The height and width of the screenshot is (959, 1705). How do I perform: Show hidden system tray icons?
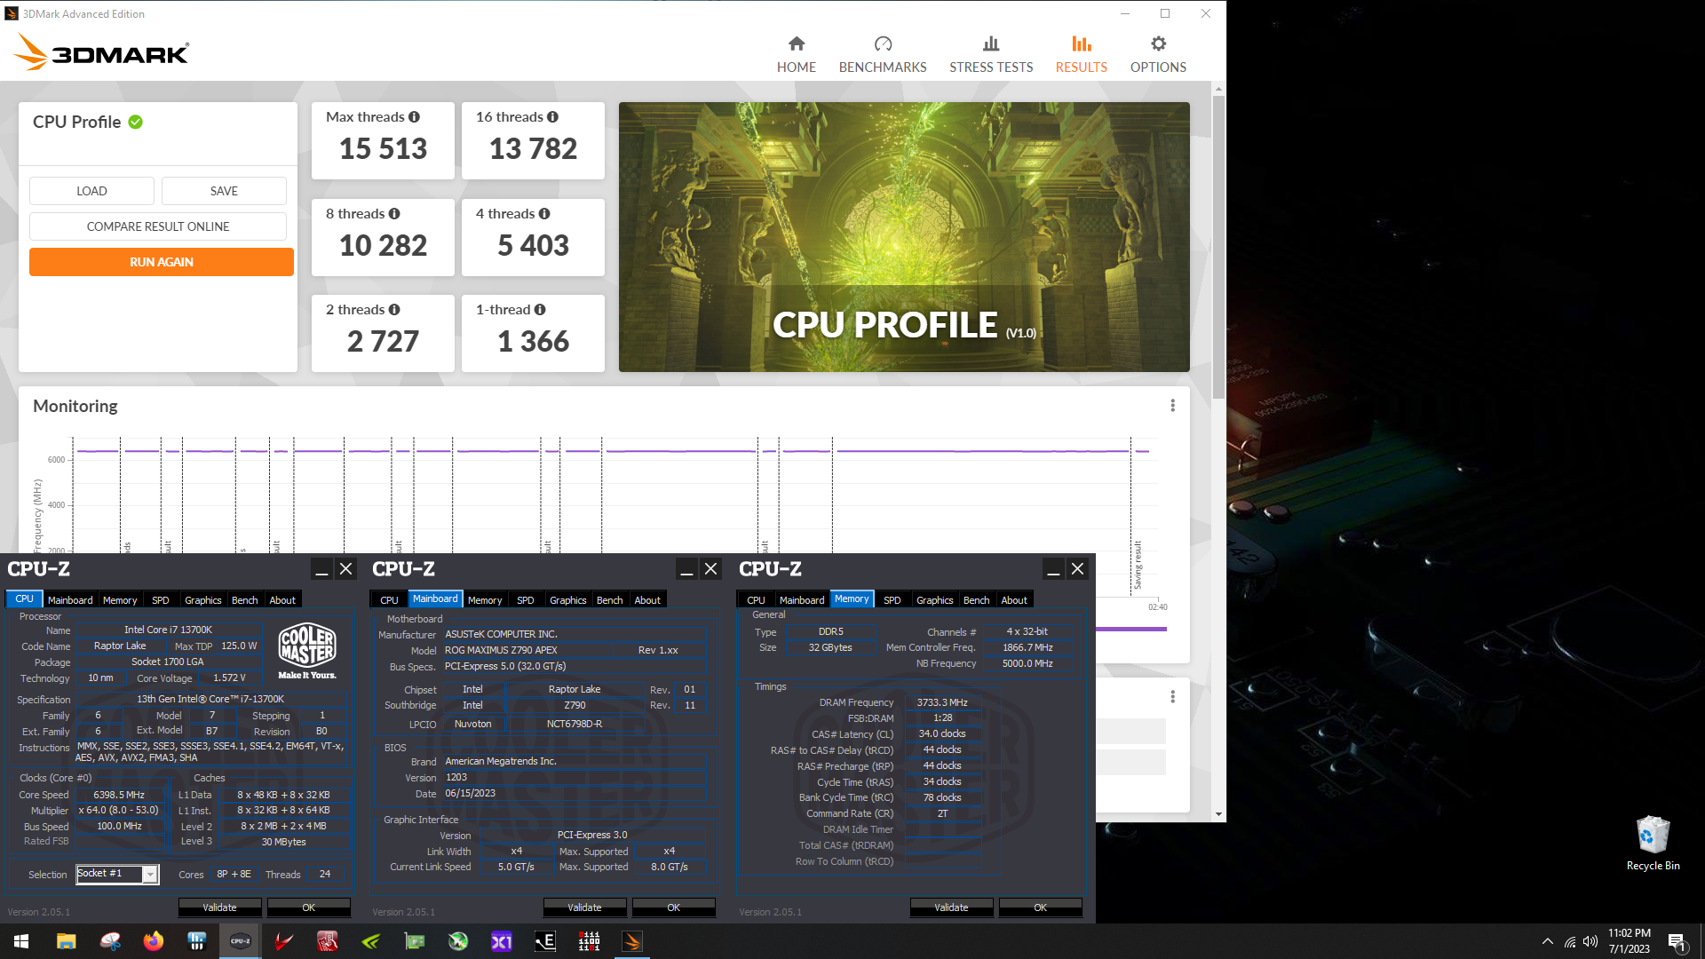coord(1547,941)
